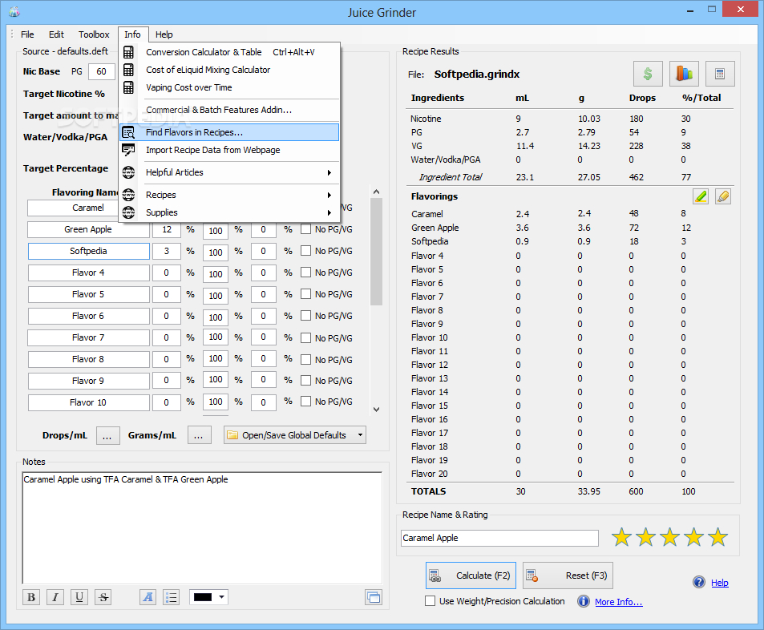This screenshot has width=764, height=630.
Task: Click the Grams/mL ellipsis button
Action: coord(200,435)
